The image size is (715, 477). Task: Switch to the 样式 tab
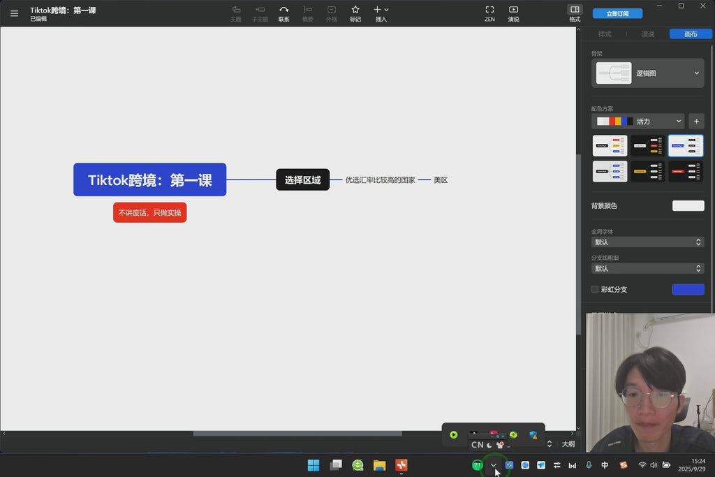tap(605, 34)
